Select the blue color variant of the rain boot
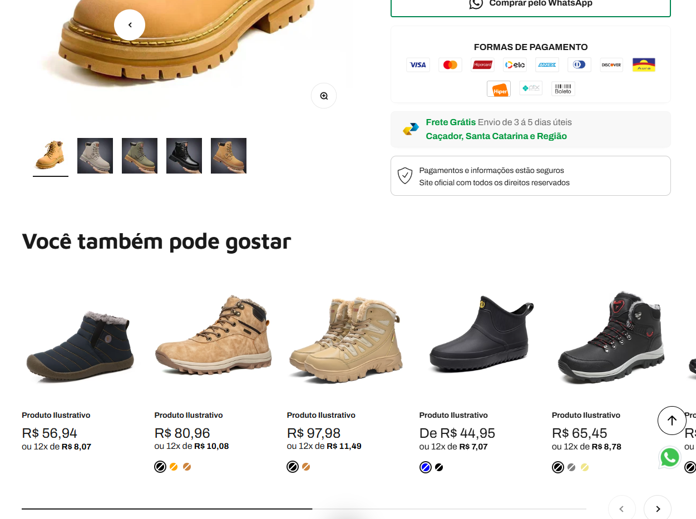This screenshot has width=696, height=519. point(425,467)
